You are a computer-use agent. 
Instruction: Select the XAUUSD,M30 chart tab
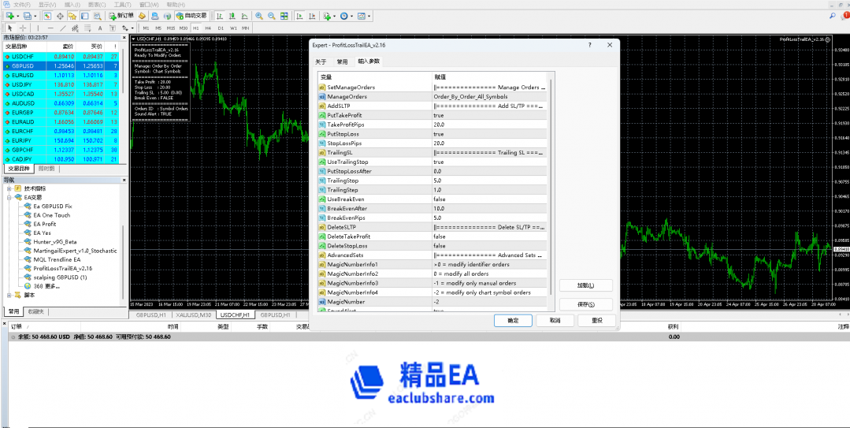(x=194, y=314)
